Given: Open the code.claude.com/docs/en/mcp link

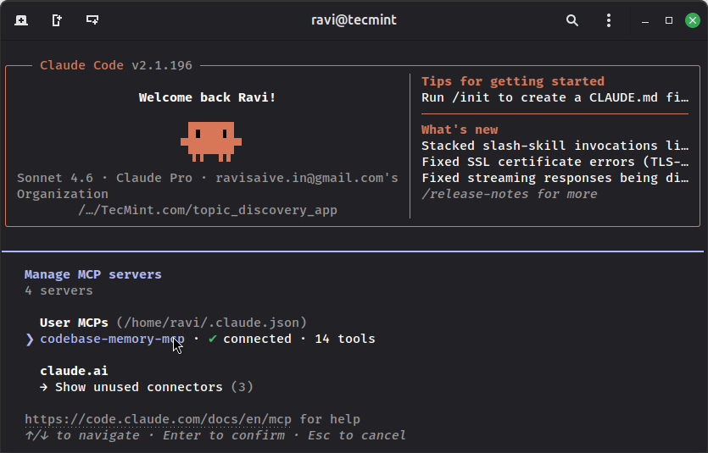Looking at the screenshot, I should [x=158, y=419].
